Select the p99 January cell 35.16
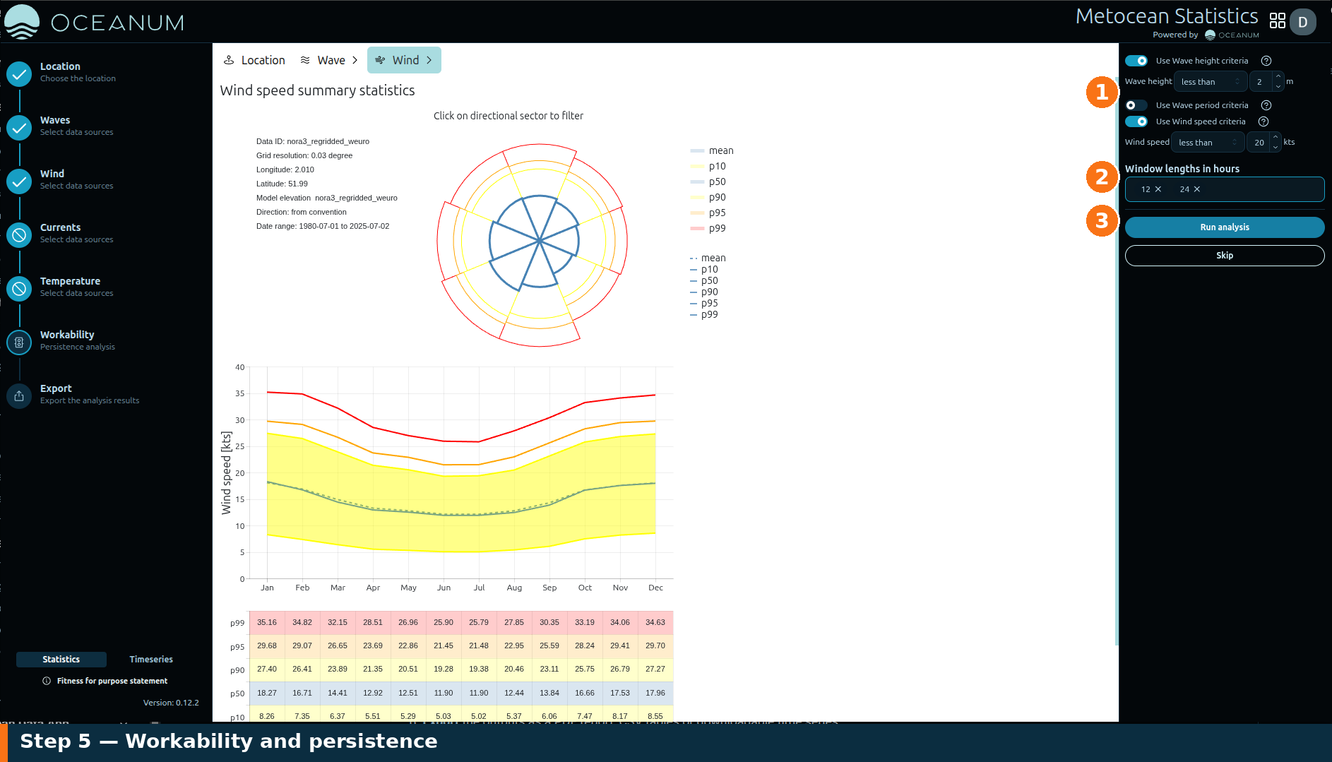The width and height of the screenshot is (1332, 762). pyautogui.click(x=267, y=623)
